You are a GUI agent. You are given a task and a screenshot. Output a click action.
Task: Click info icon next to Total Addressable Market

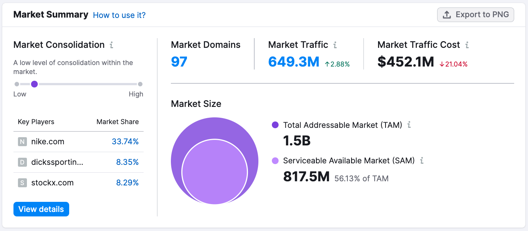pyautogui.click(x=409, y=125)
